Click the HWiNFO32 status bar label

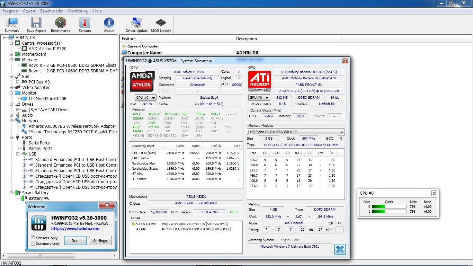(x=11, y=263)
